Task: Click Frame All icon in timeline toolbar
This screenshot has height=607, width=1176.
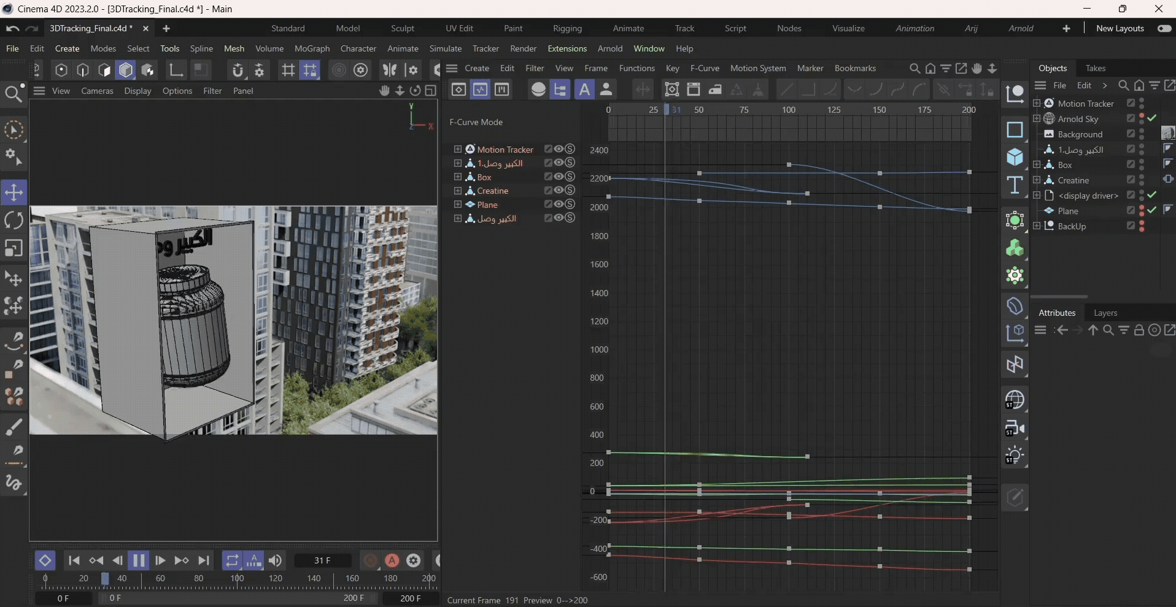Action: pyautogui.click(x=671, y=90)
